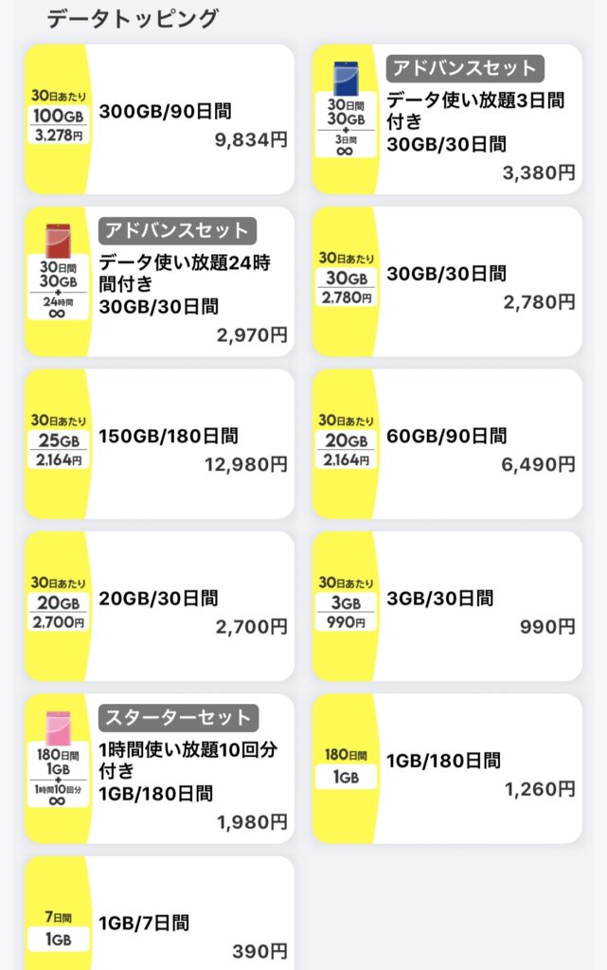Select the 3GB/30日間 plan for 990円
This screenshot has width=607, height=970.
pos(447,606)
